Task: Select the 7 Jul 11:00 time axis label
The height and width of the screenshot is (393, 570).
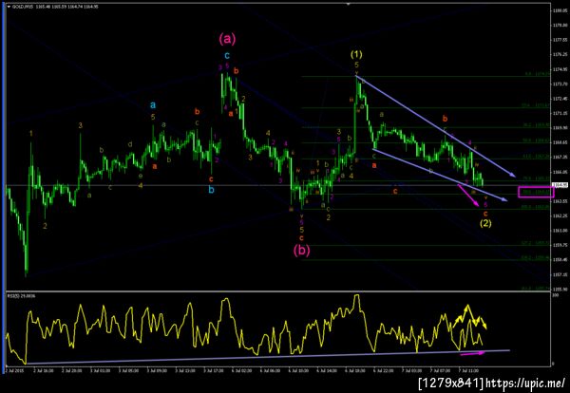Action: (468, 371)
